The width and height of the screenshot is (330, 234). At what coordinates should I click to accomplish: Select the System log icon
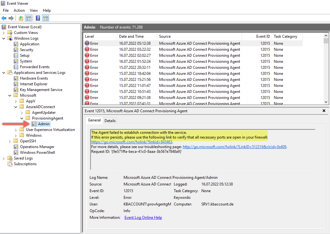coord(16,61)
